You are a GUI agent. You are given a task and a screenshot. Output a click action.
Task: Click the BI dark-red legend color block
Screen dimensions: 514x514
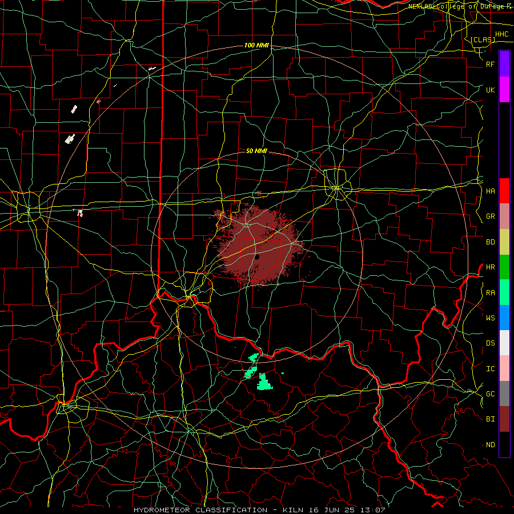click(504, 419)
